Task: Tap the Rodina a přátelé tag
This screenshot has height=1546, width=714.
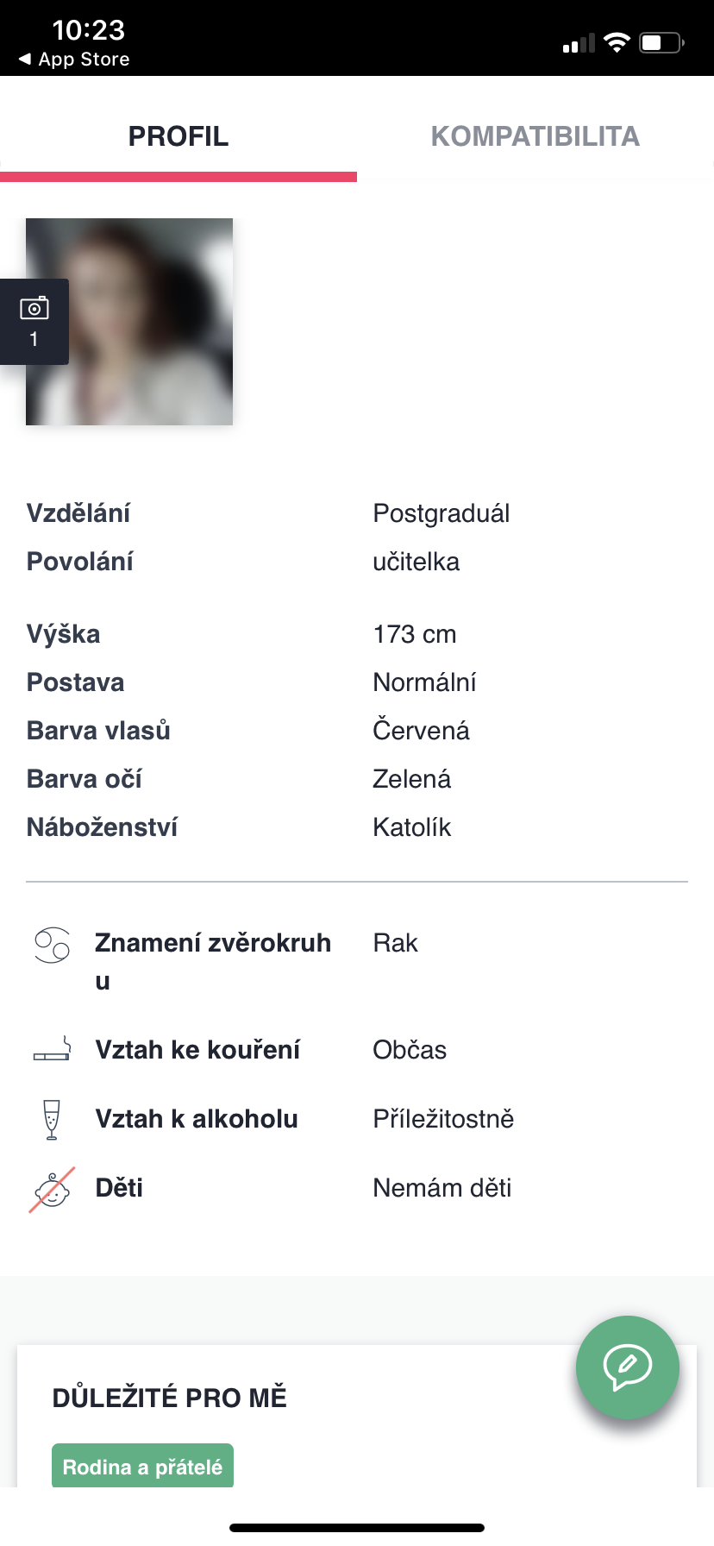Action: coord(142,1467)
